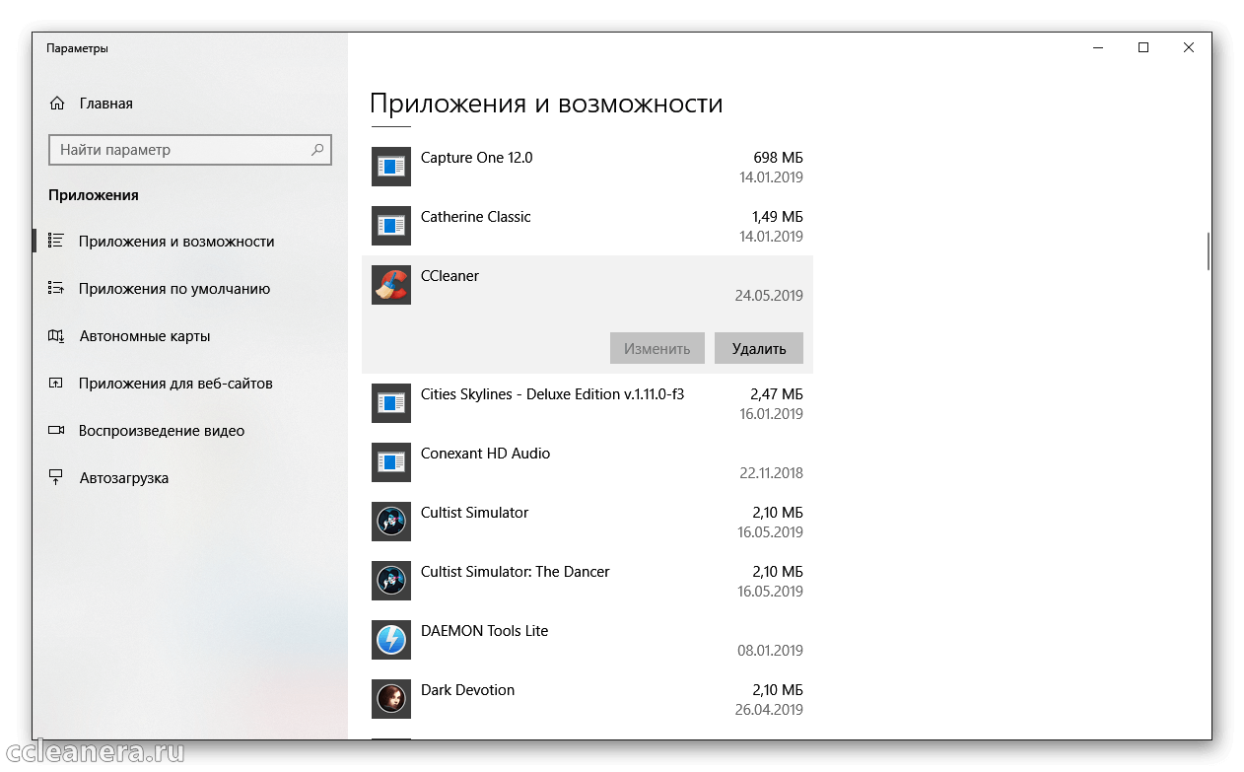Click the Автономные карты map icon
1244x772 pixels.
[x=56, y=336]
